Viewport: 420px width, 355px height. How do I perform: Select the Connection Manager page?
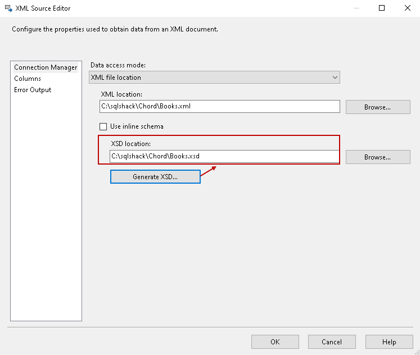[46, 67]
